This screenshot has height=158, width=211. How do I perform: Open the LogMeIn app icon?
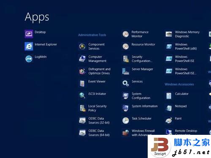point(29,59)
